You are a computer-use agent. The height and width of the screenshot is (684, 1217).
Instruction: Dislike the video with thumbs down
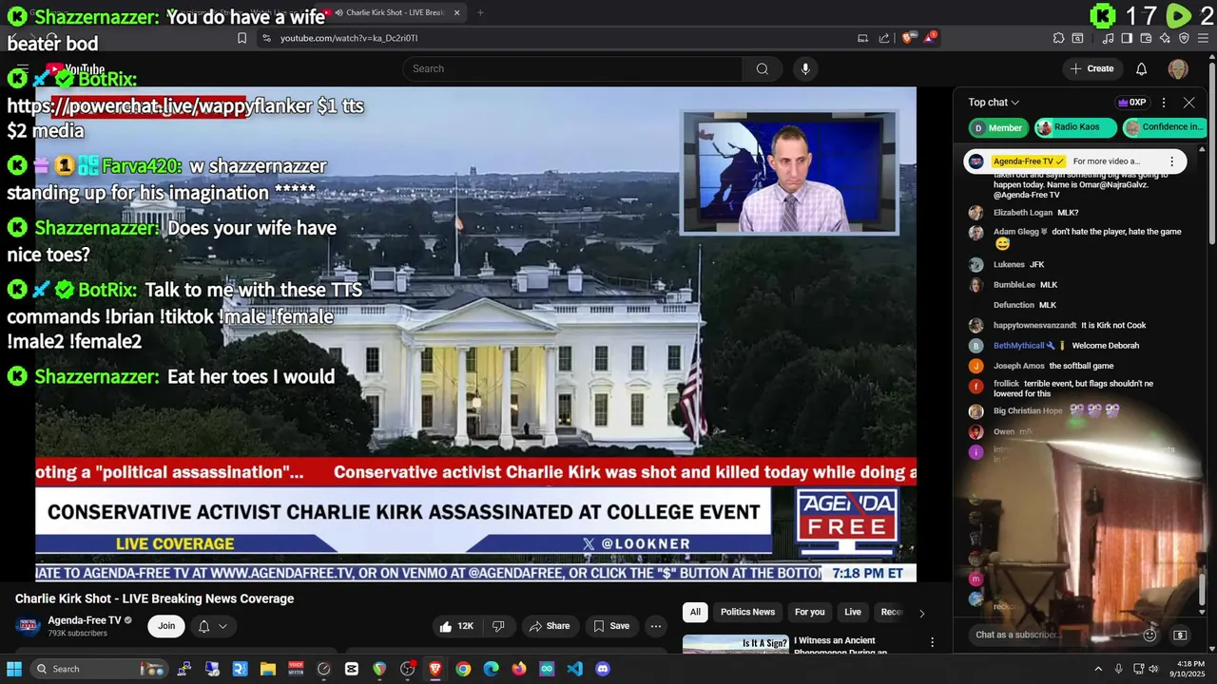pyautogui.click(x=498, y=626)
